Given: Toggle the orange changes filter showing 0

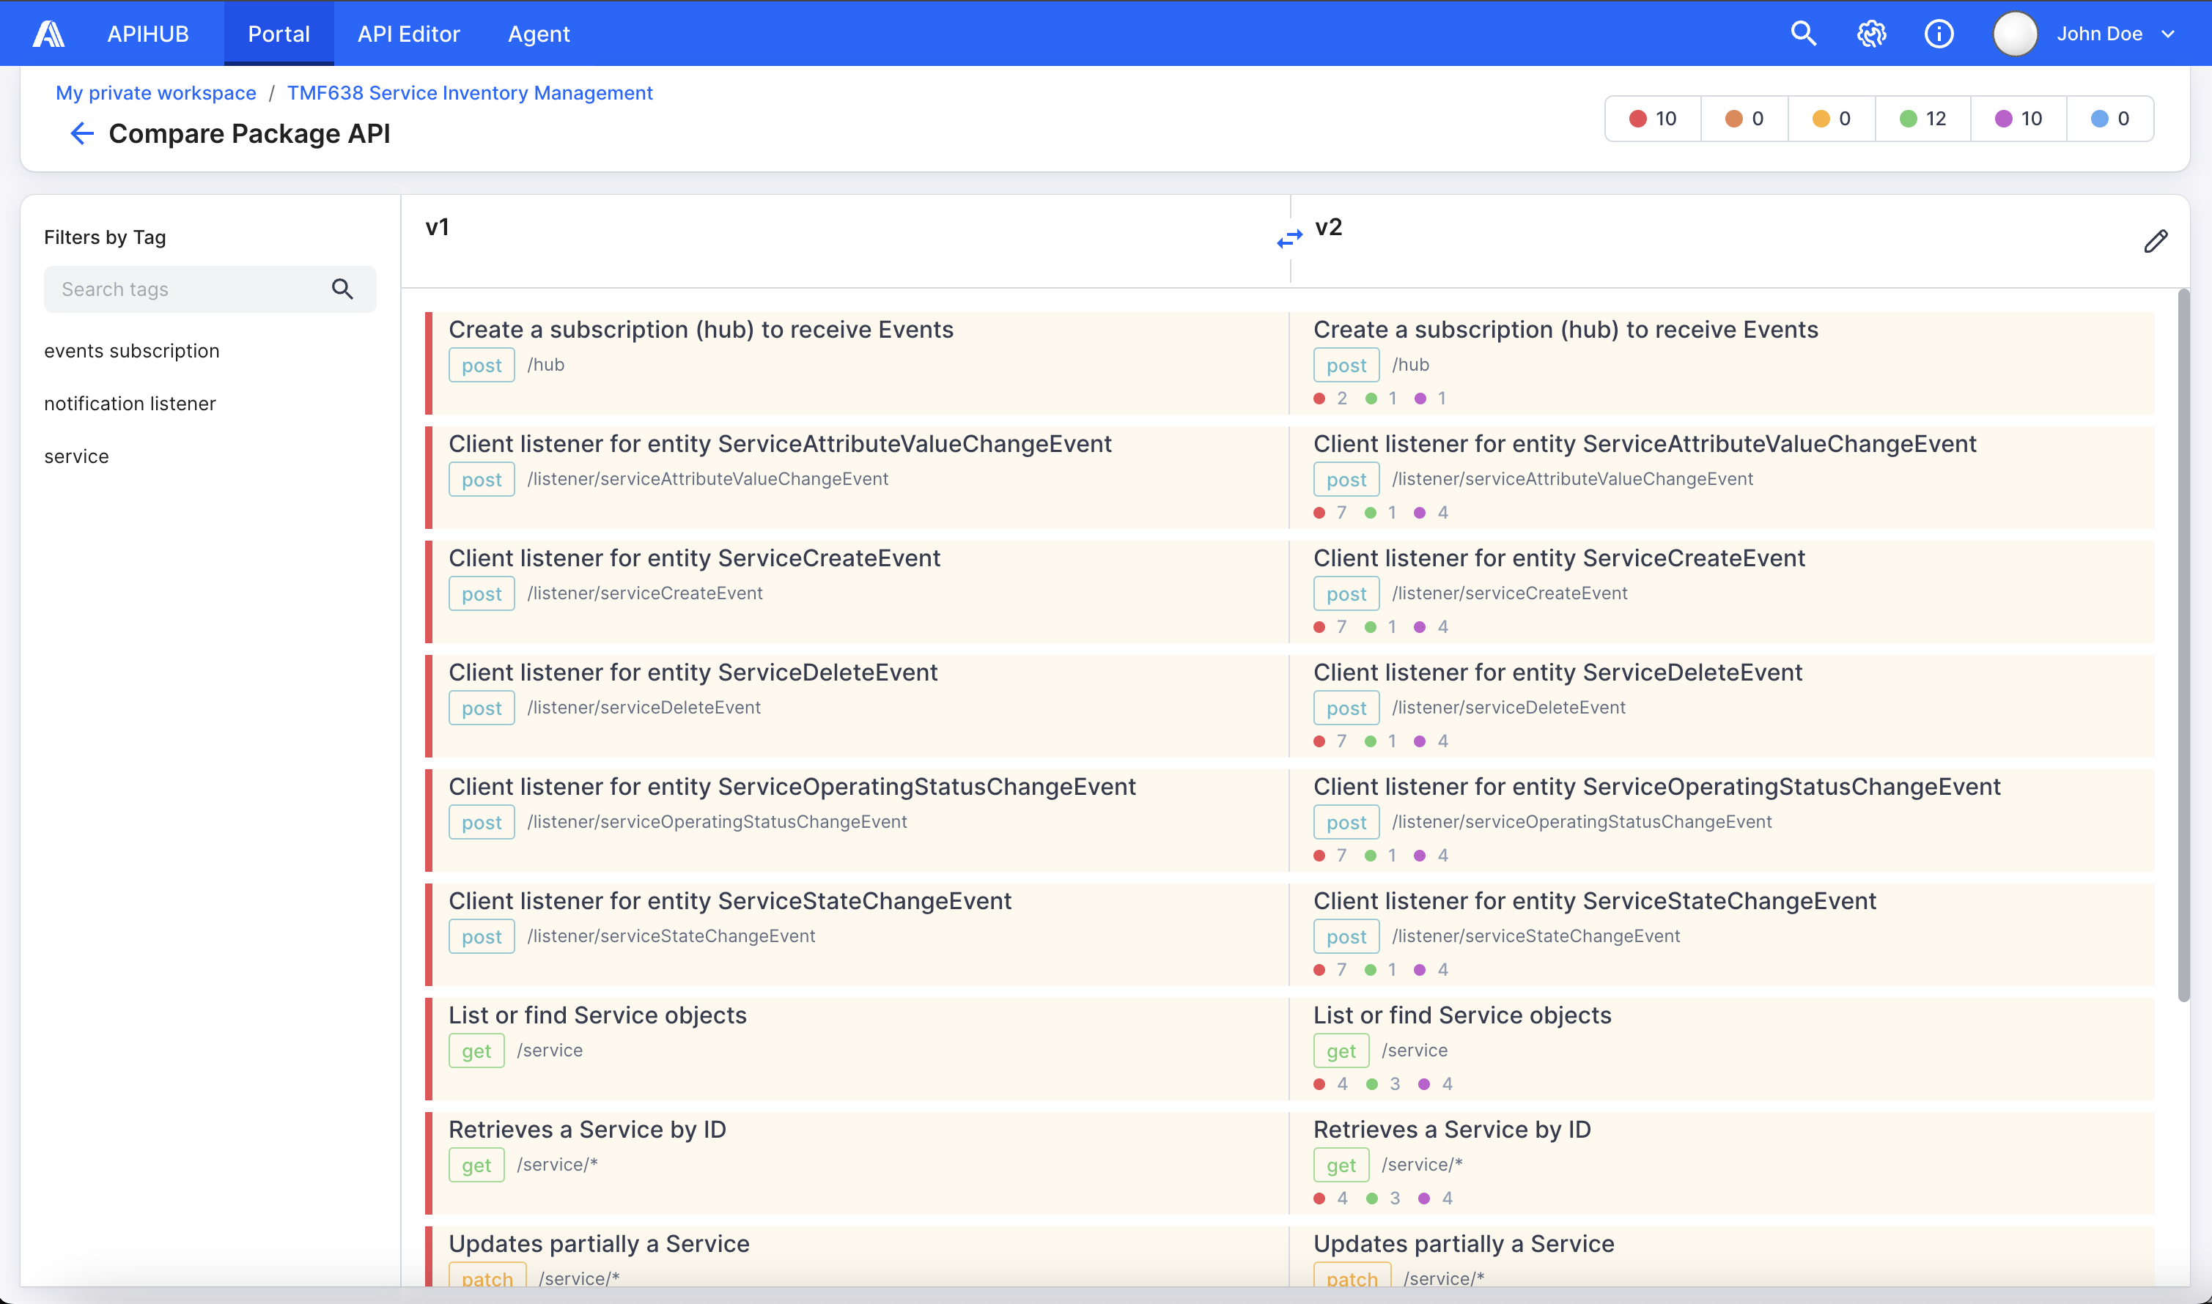Looking at the screenshot, I should coord(1744,119).
